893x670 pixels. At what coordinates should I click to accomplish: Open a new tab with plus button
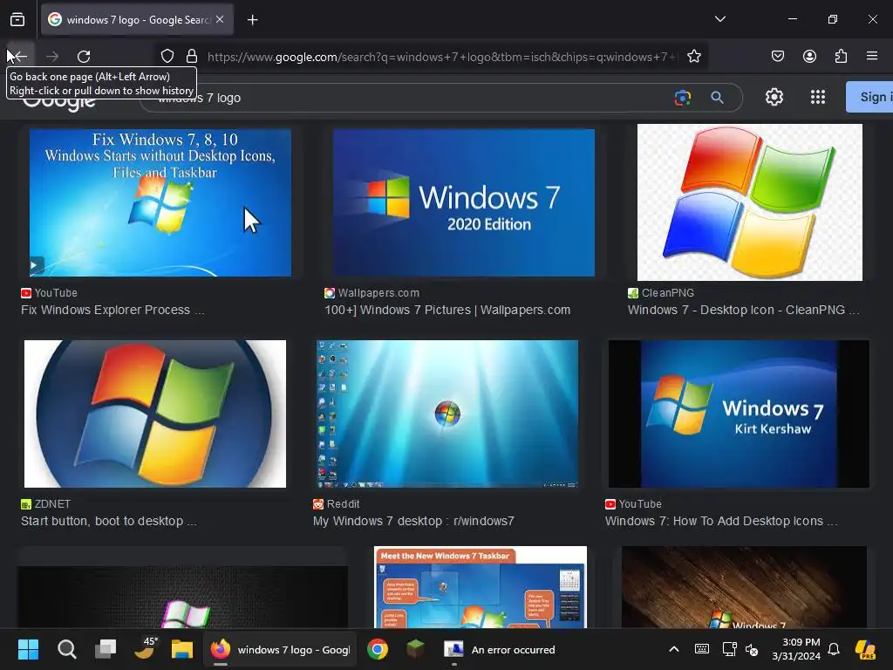(x=252, y=20)
